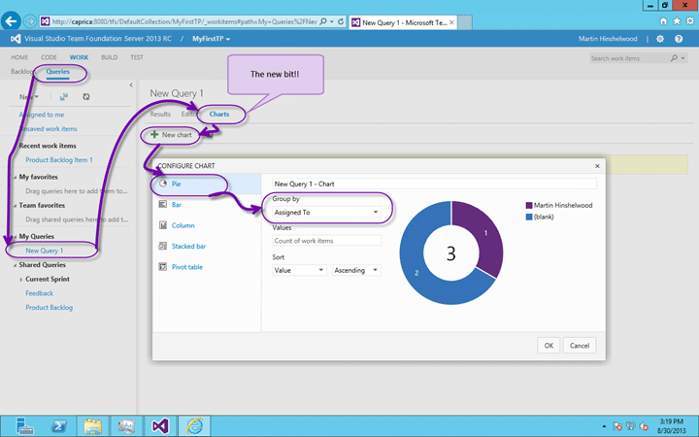Click Martin Hinshelwood purple legend swatch
699x437 pixels.
[529, 205]
